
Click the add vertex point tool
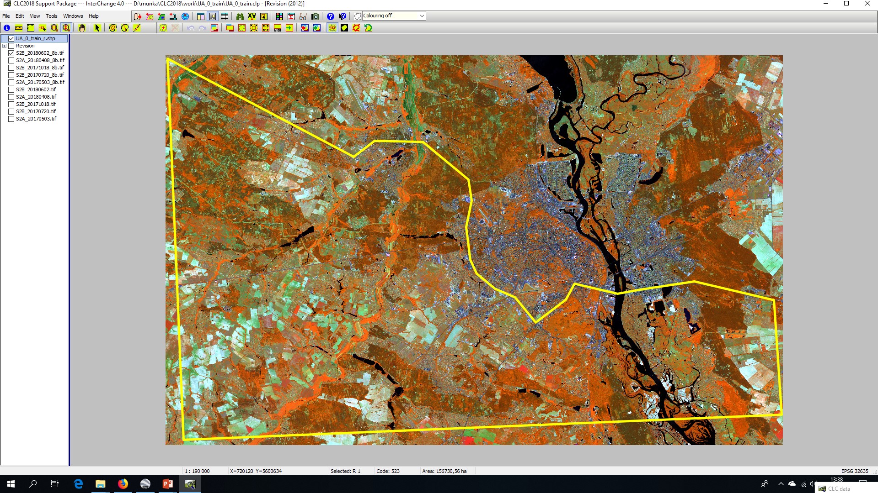[x=163, y=28]
